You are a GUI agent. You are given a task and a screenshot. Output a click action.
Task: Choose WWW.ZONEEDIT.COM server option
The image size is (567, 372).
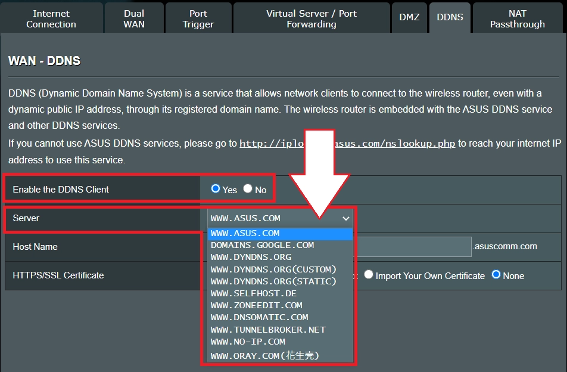pyautogui.click(x=253, y=305)
